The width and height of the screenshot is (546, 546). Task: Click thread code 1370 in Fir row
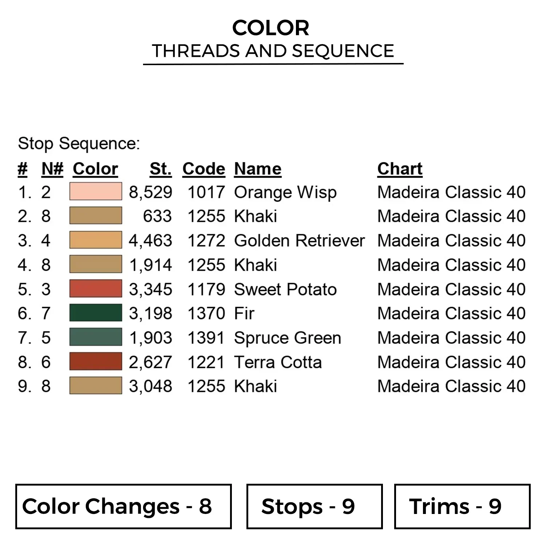tap(206, 313)
